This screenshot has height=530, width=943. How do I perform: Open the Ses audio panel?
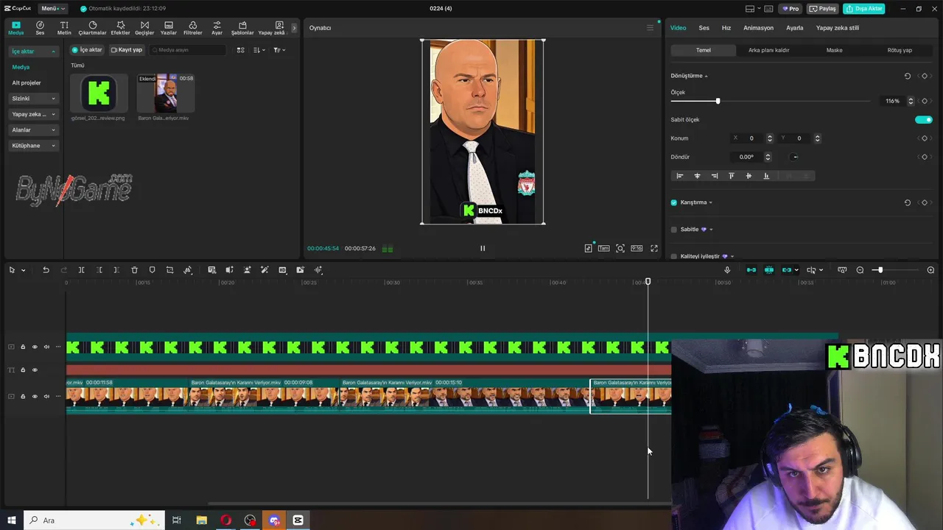[x=40, y=28]
